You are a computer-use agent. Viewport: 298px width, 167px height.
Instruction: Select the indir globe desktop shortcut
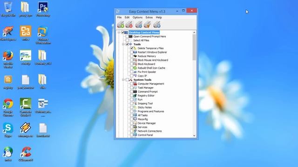pos(8,154)
